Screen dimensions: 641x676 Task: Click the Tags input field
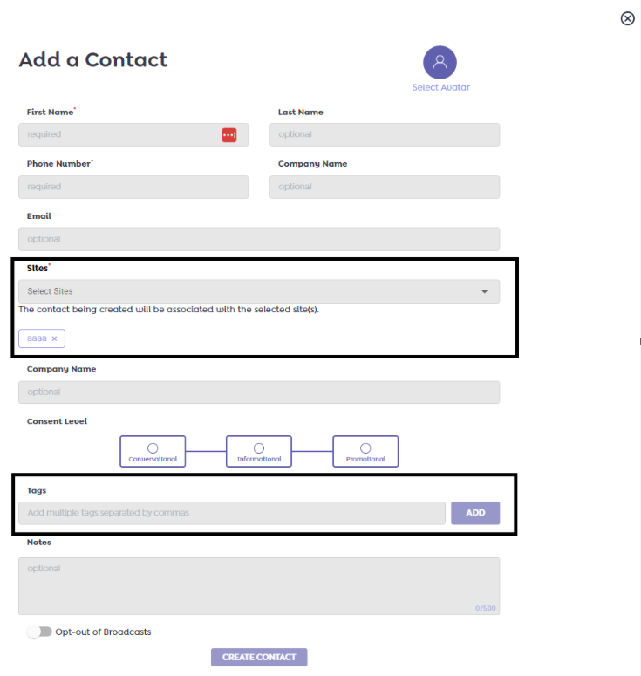coord(231,513)
